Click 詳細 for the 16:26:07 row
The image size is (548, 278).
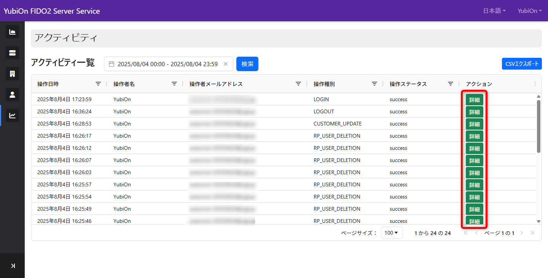coord(475,161)
